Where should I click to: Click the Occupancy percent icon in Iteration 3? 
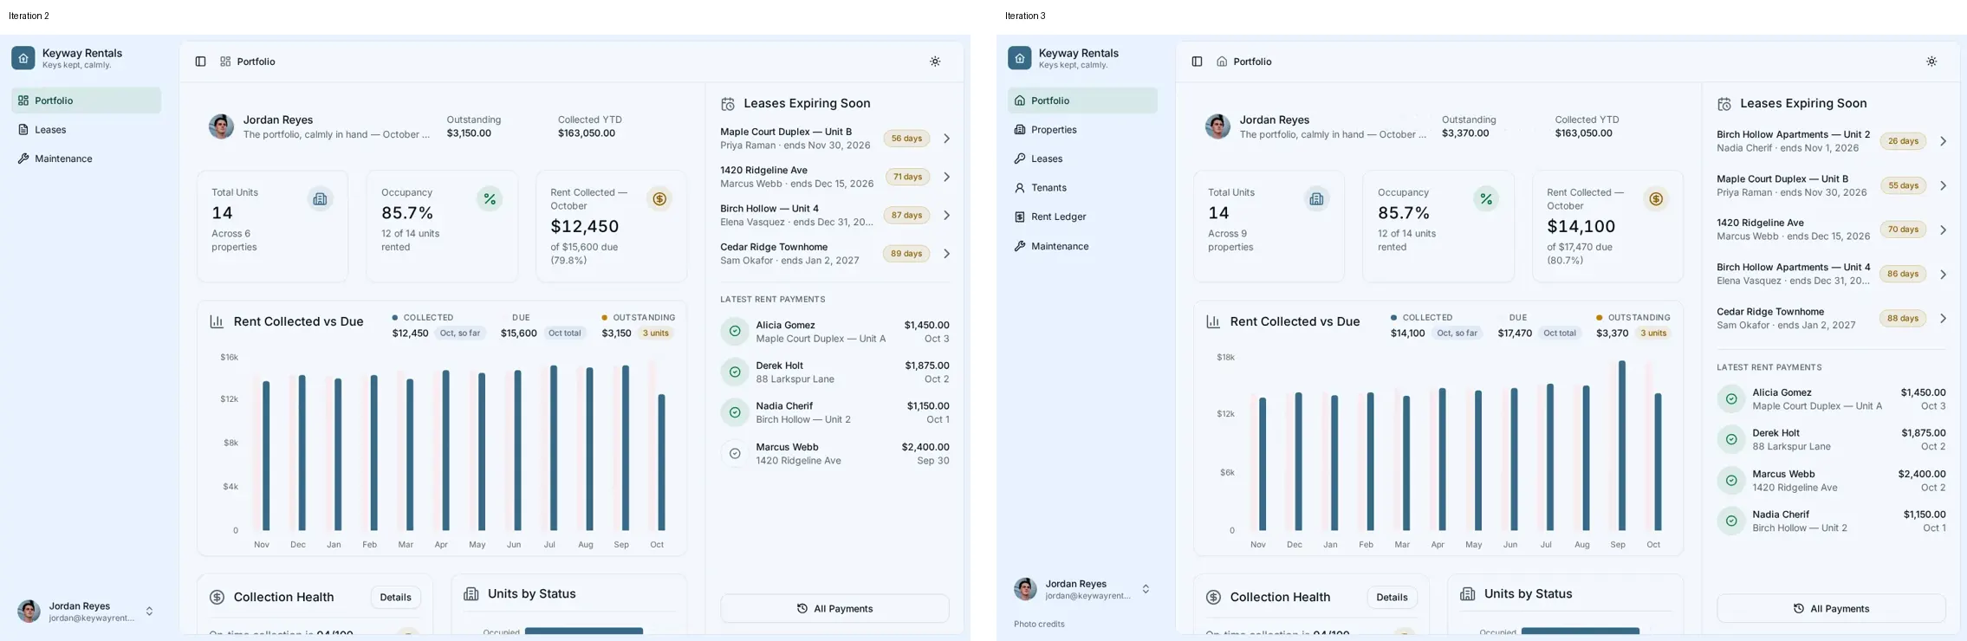click(1486, 199)
